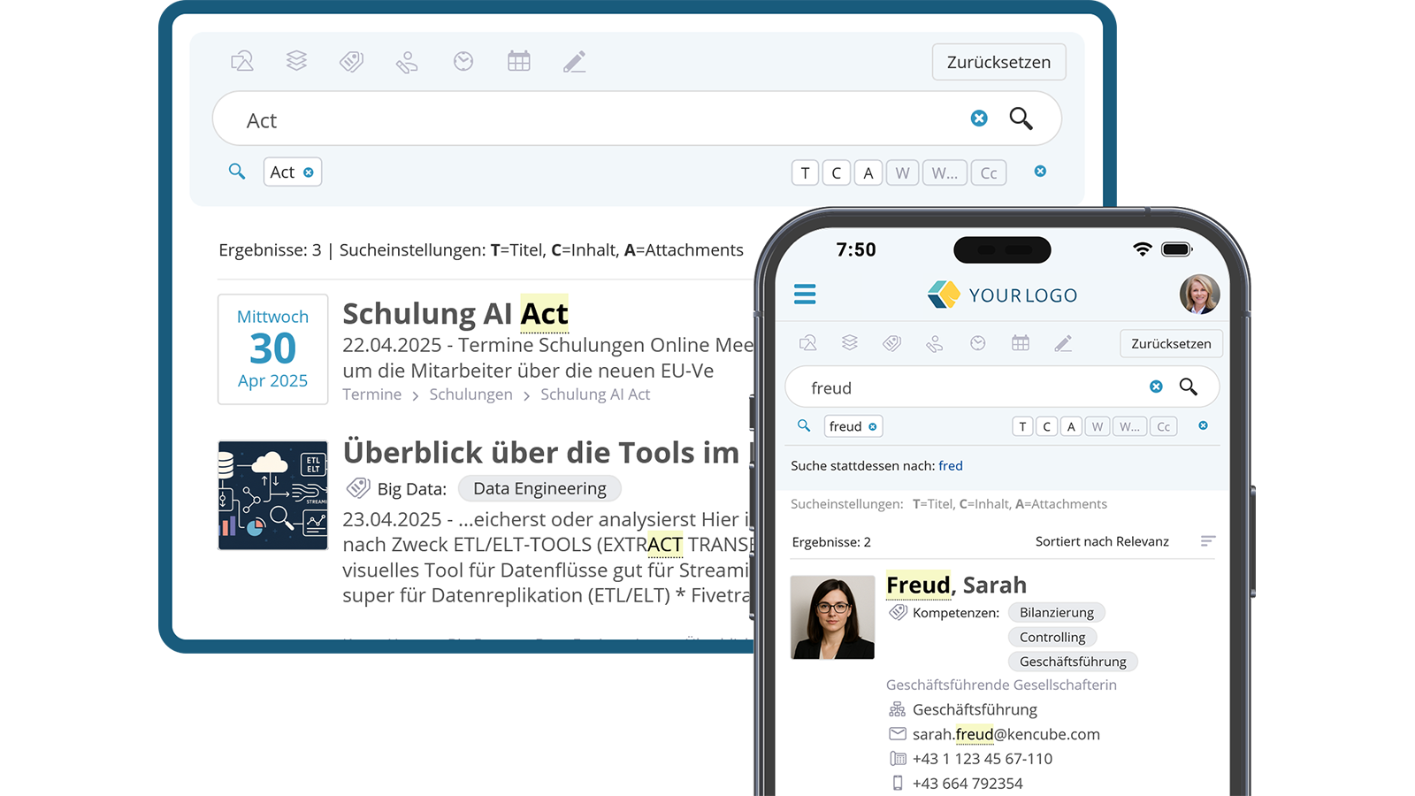1415x796 pixels.
Task: Select the clock filter icon in tablet toolbar
Action: coord(463,61)
